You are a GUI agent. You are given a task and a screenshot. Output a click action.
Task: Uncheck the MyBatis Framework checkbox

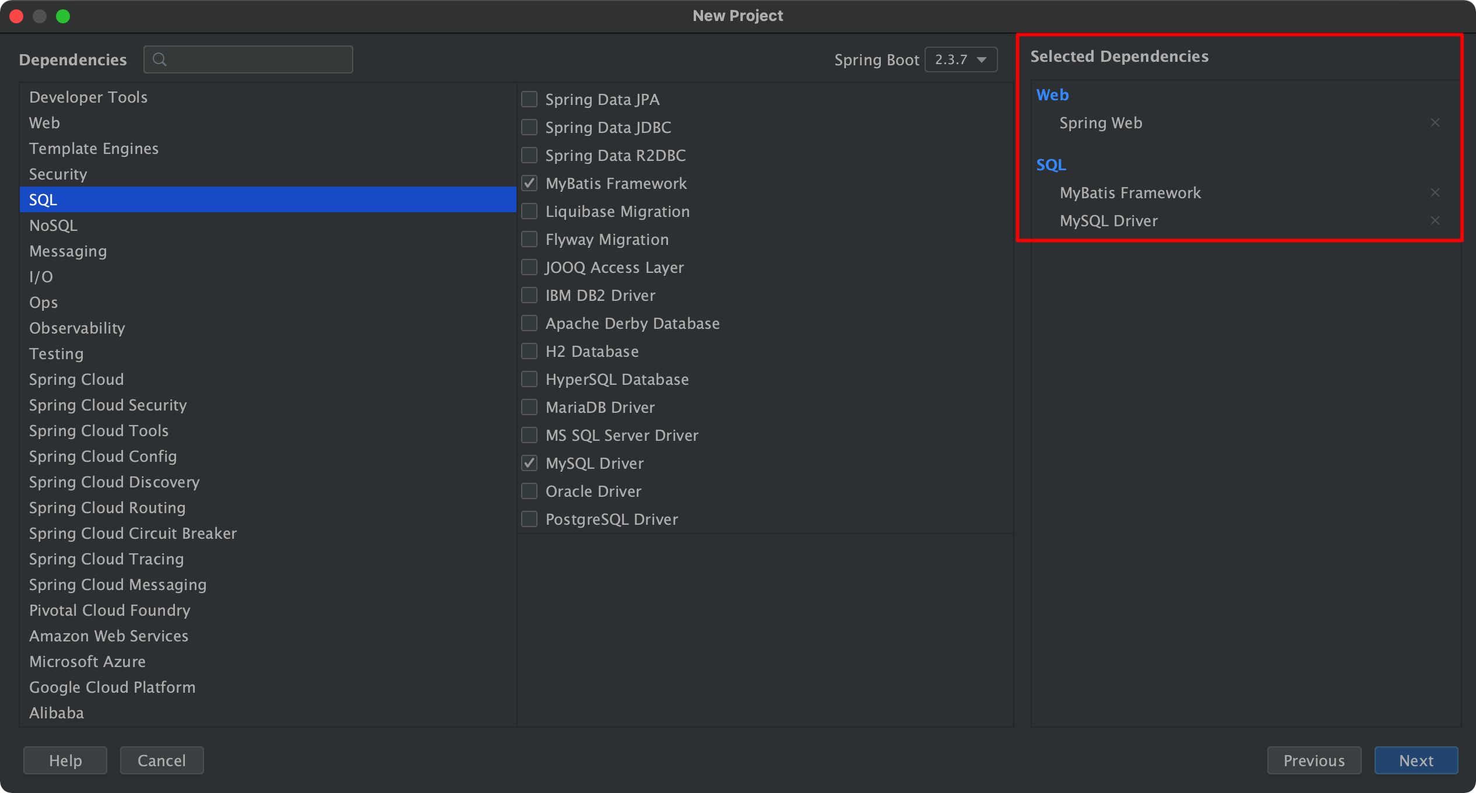click(x=529, y=183)
